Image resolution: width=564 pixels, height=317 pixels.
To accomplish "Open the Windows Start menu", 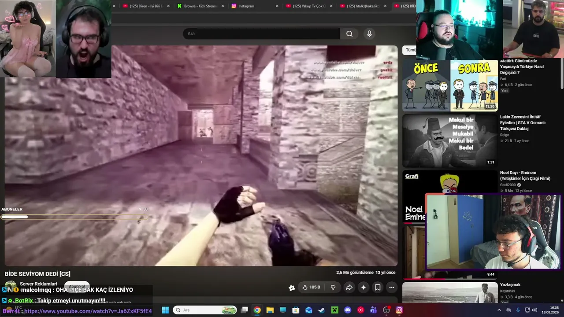I will [x=165, y=310].
